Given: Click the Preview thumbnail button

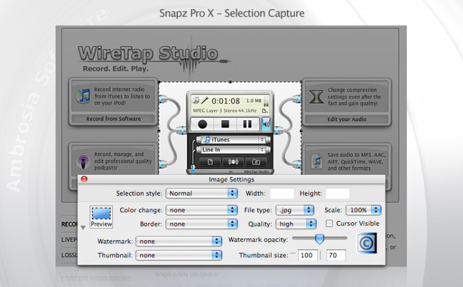Looking at the screenshot, I should tap(101, 217).
